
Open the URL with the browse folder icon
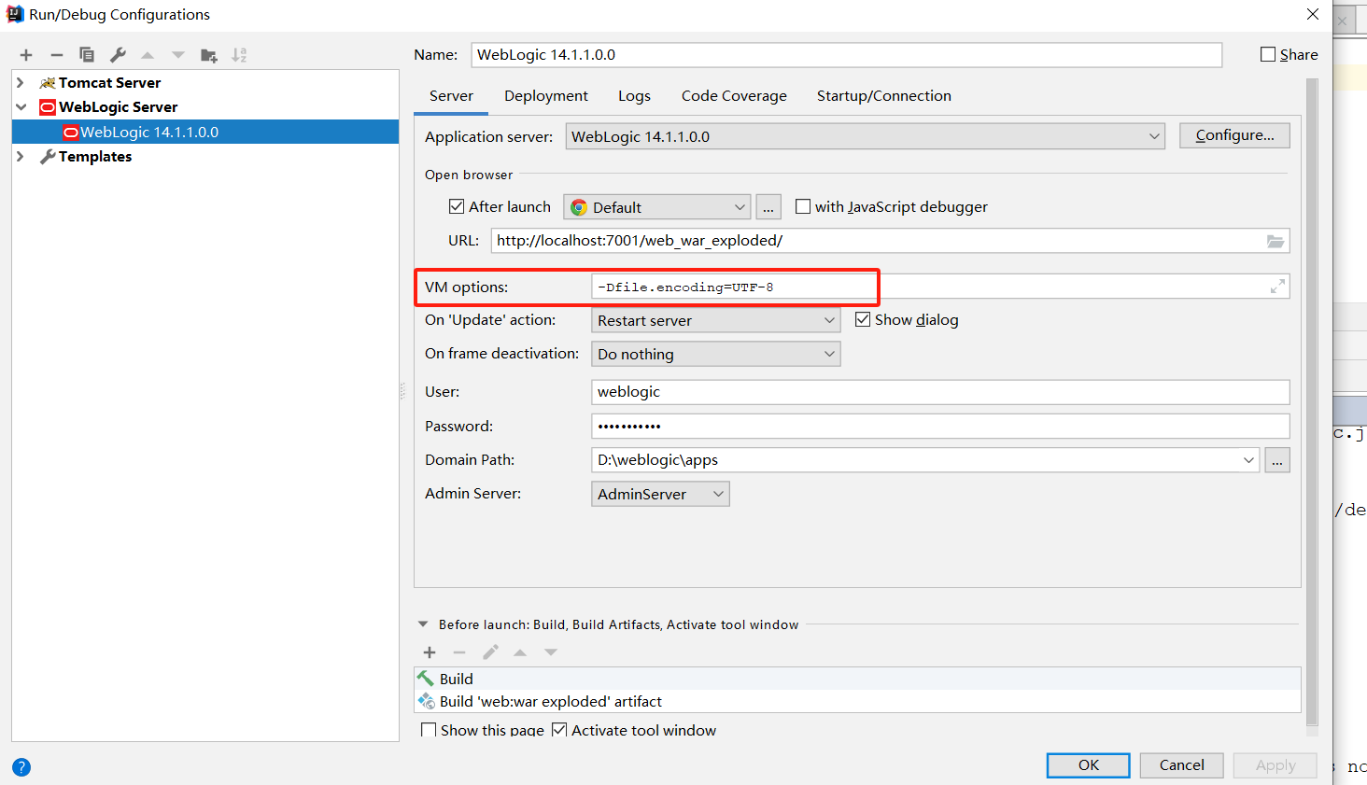(1275, 240)
